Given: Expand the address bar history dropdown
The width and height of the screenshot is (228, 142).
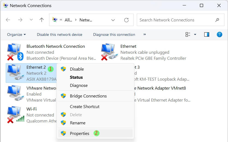Looking at the screenshot, I should (113, 20).
